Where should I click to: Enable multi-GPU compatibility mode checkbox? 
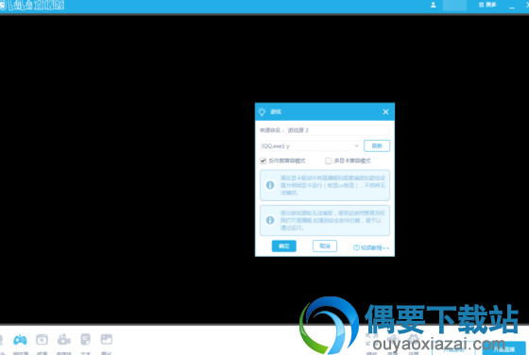click(x=328, y=161)
